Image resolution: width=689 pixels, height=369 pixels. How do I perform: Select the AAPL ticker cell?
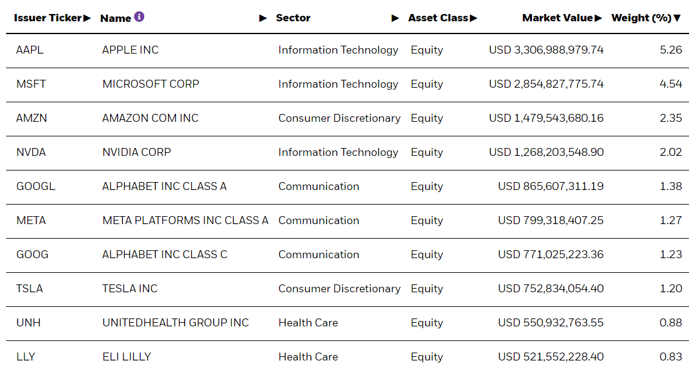point(30,50)
